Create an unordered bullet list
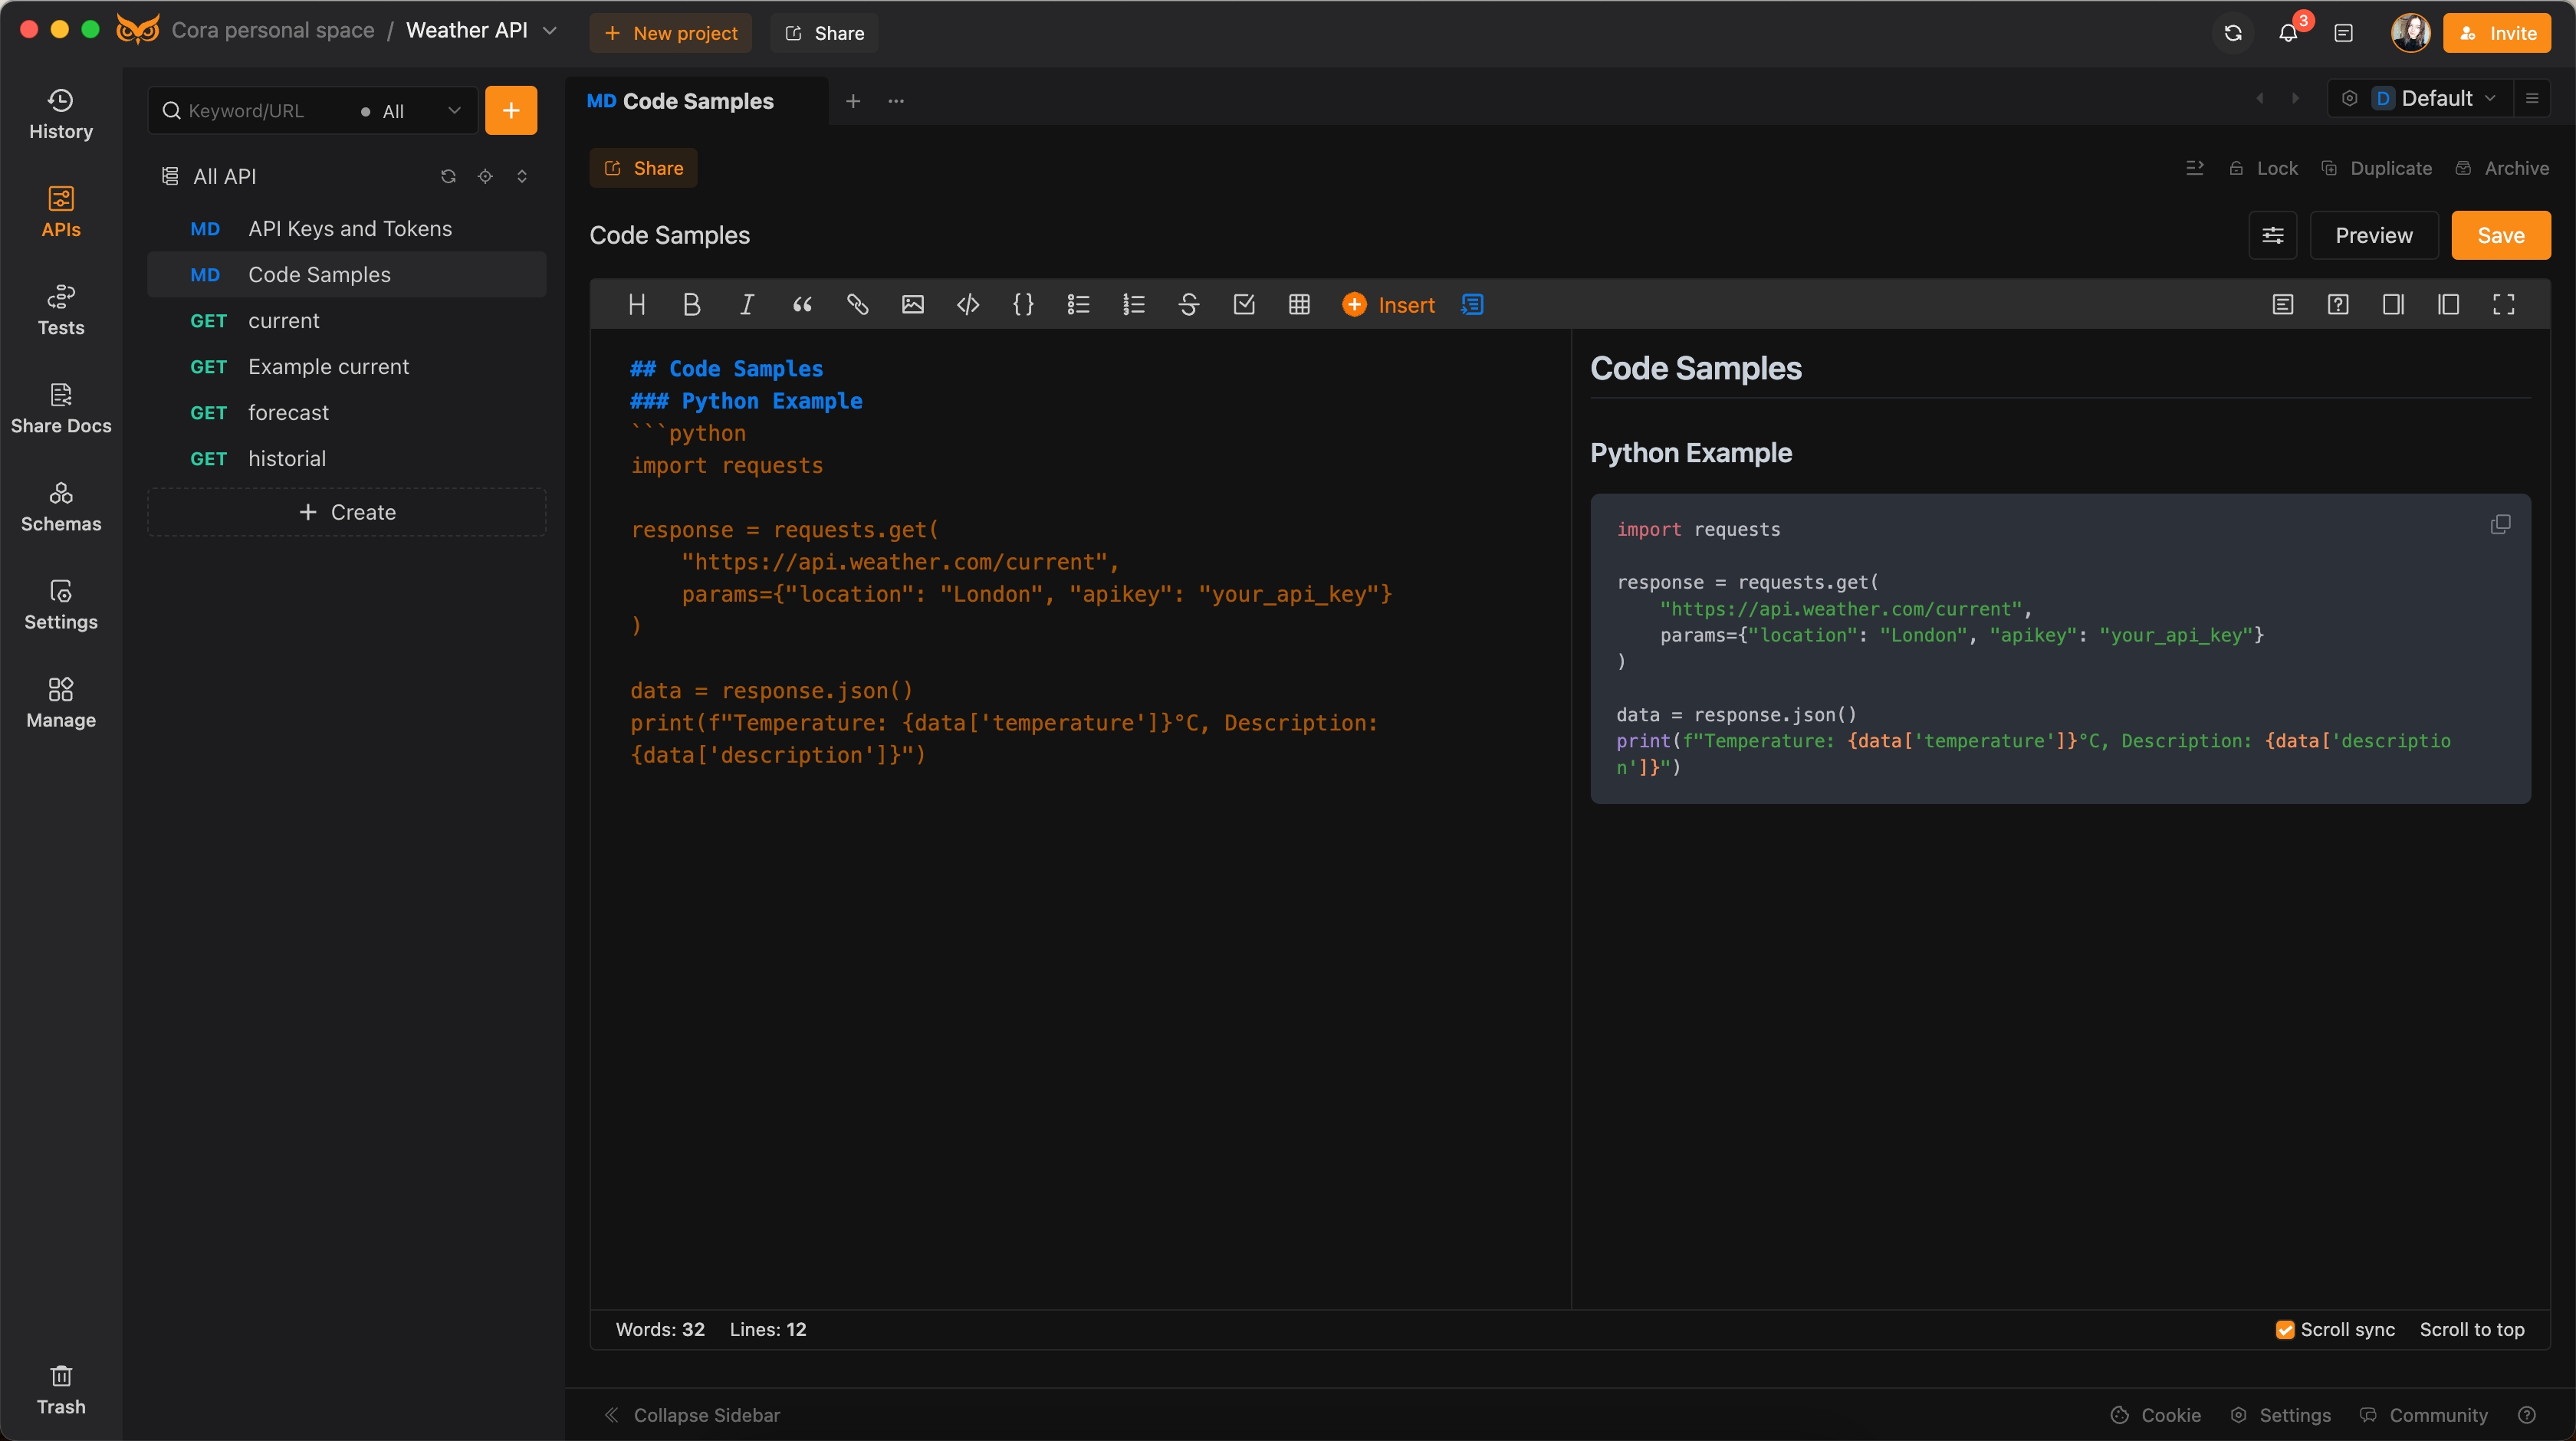The width and height of the screenshot is (2576, 1441). (1078, 305)
